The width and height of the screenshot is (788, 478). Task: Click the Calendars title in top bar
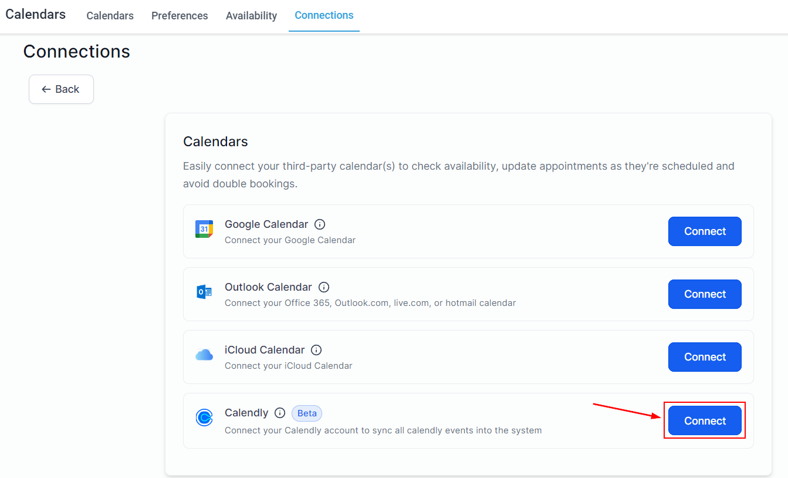pos(36,15)
